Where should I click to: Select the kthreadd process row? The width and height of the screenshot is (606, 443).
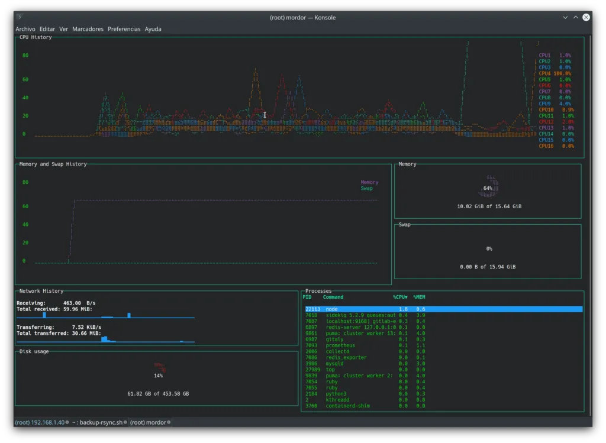444,400
